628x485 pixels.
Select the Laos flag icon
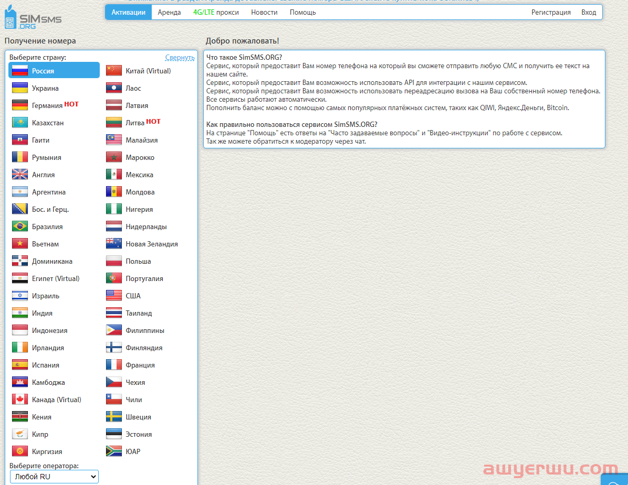coord(114,88)
